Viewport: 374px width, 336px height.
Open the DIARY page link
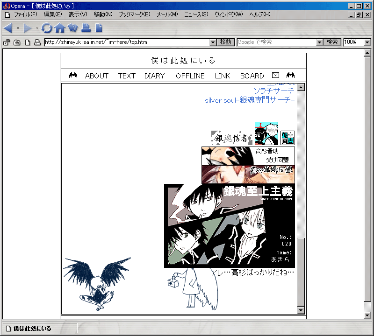tap(155, 76)
